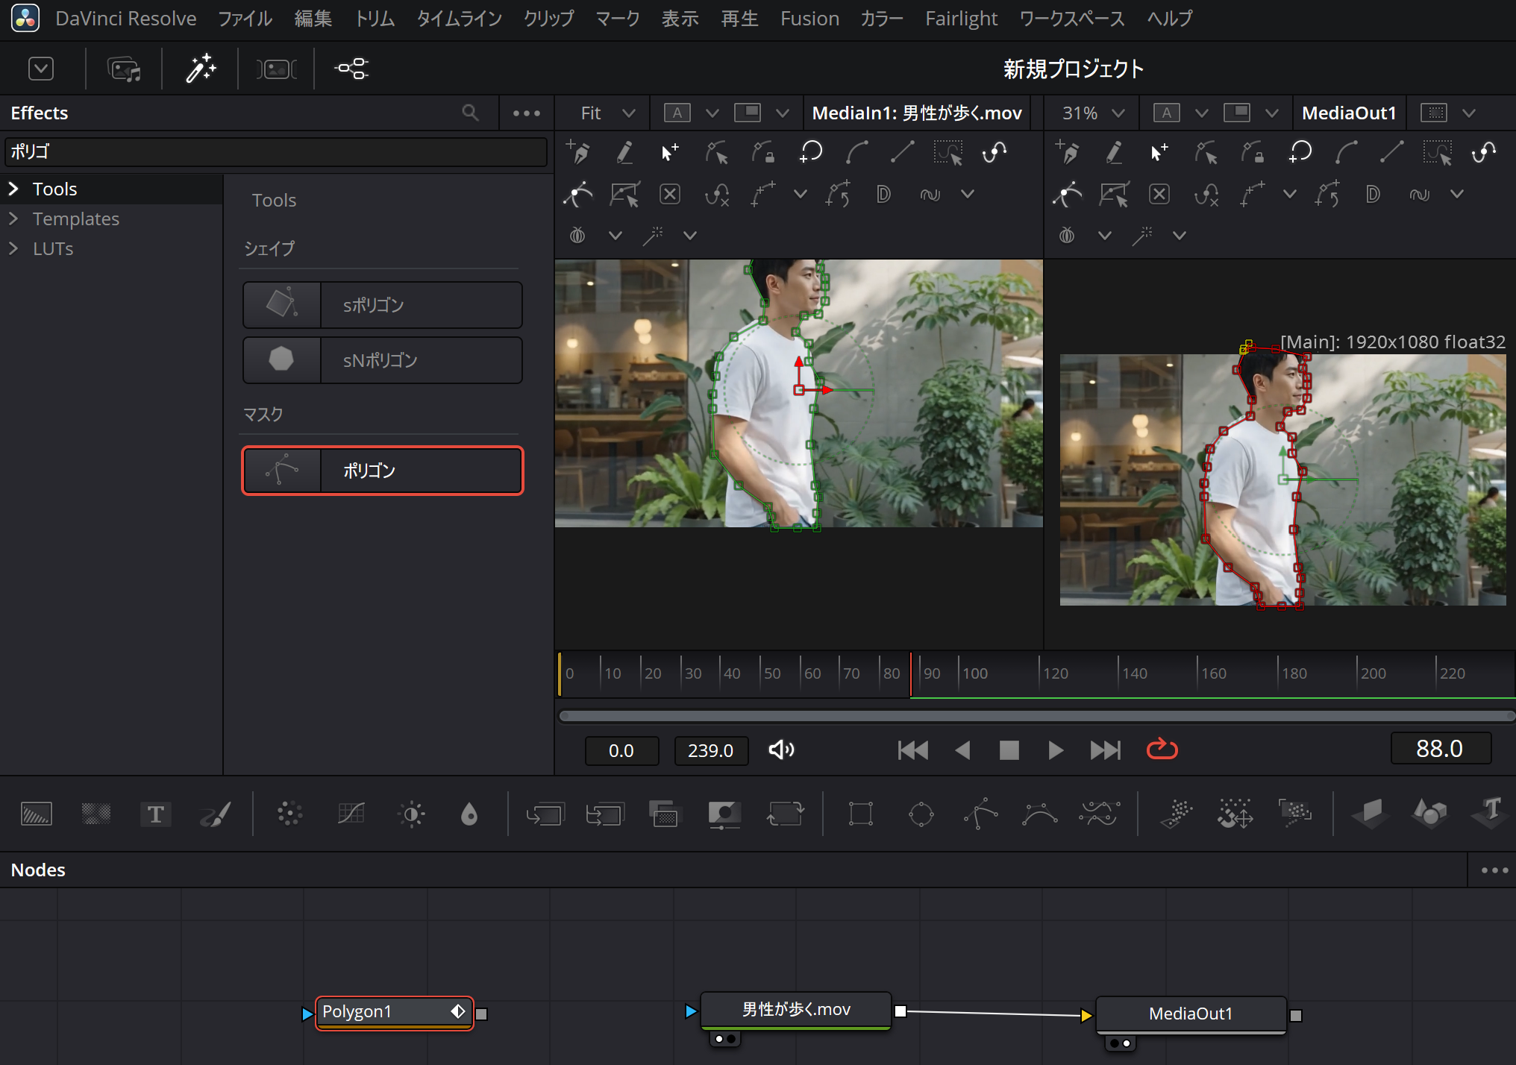Select Click Append tool in left viewer toolbar
Viewport: 1516px width, 1065px height.
577,152
